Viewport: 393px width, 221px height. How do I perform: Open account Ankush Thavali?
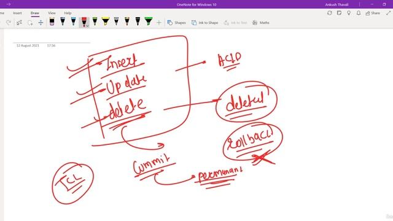337,4
